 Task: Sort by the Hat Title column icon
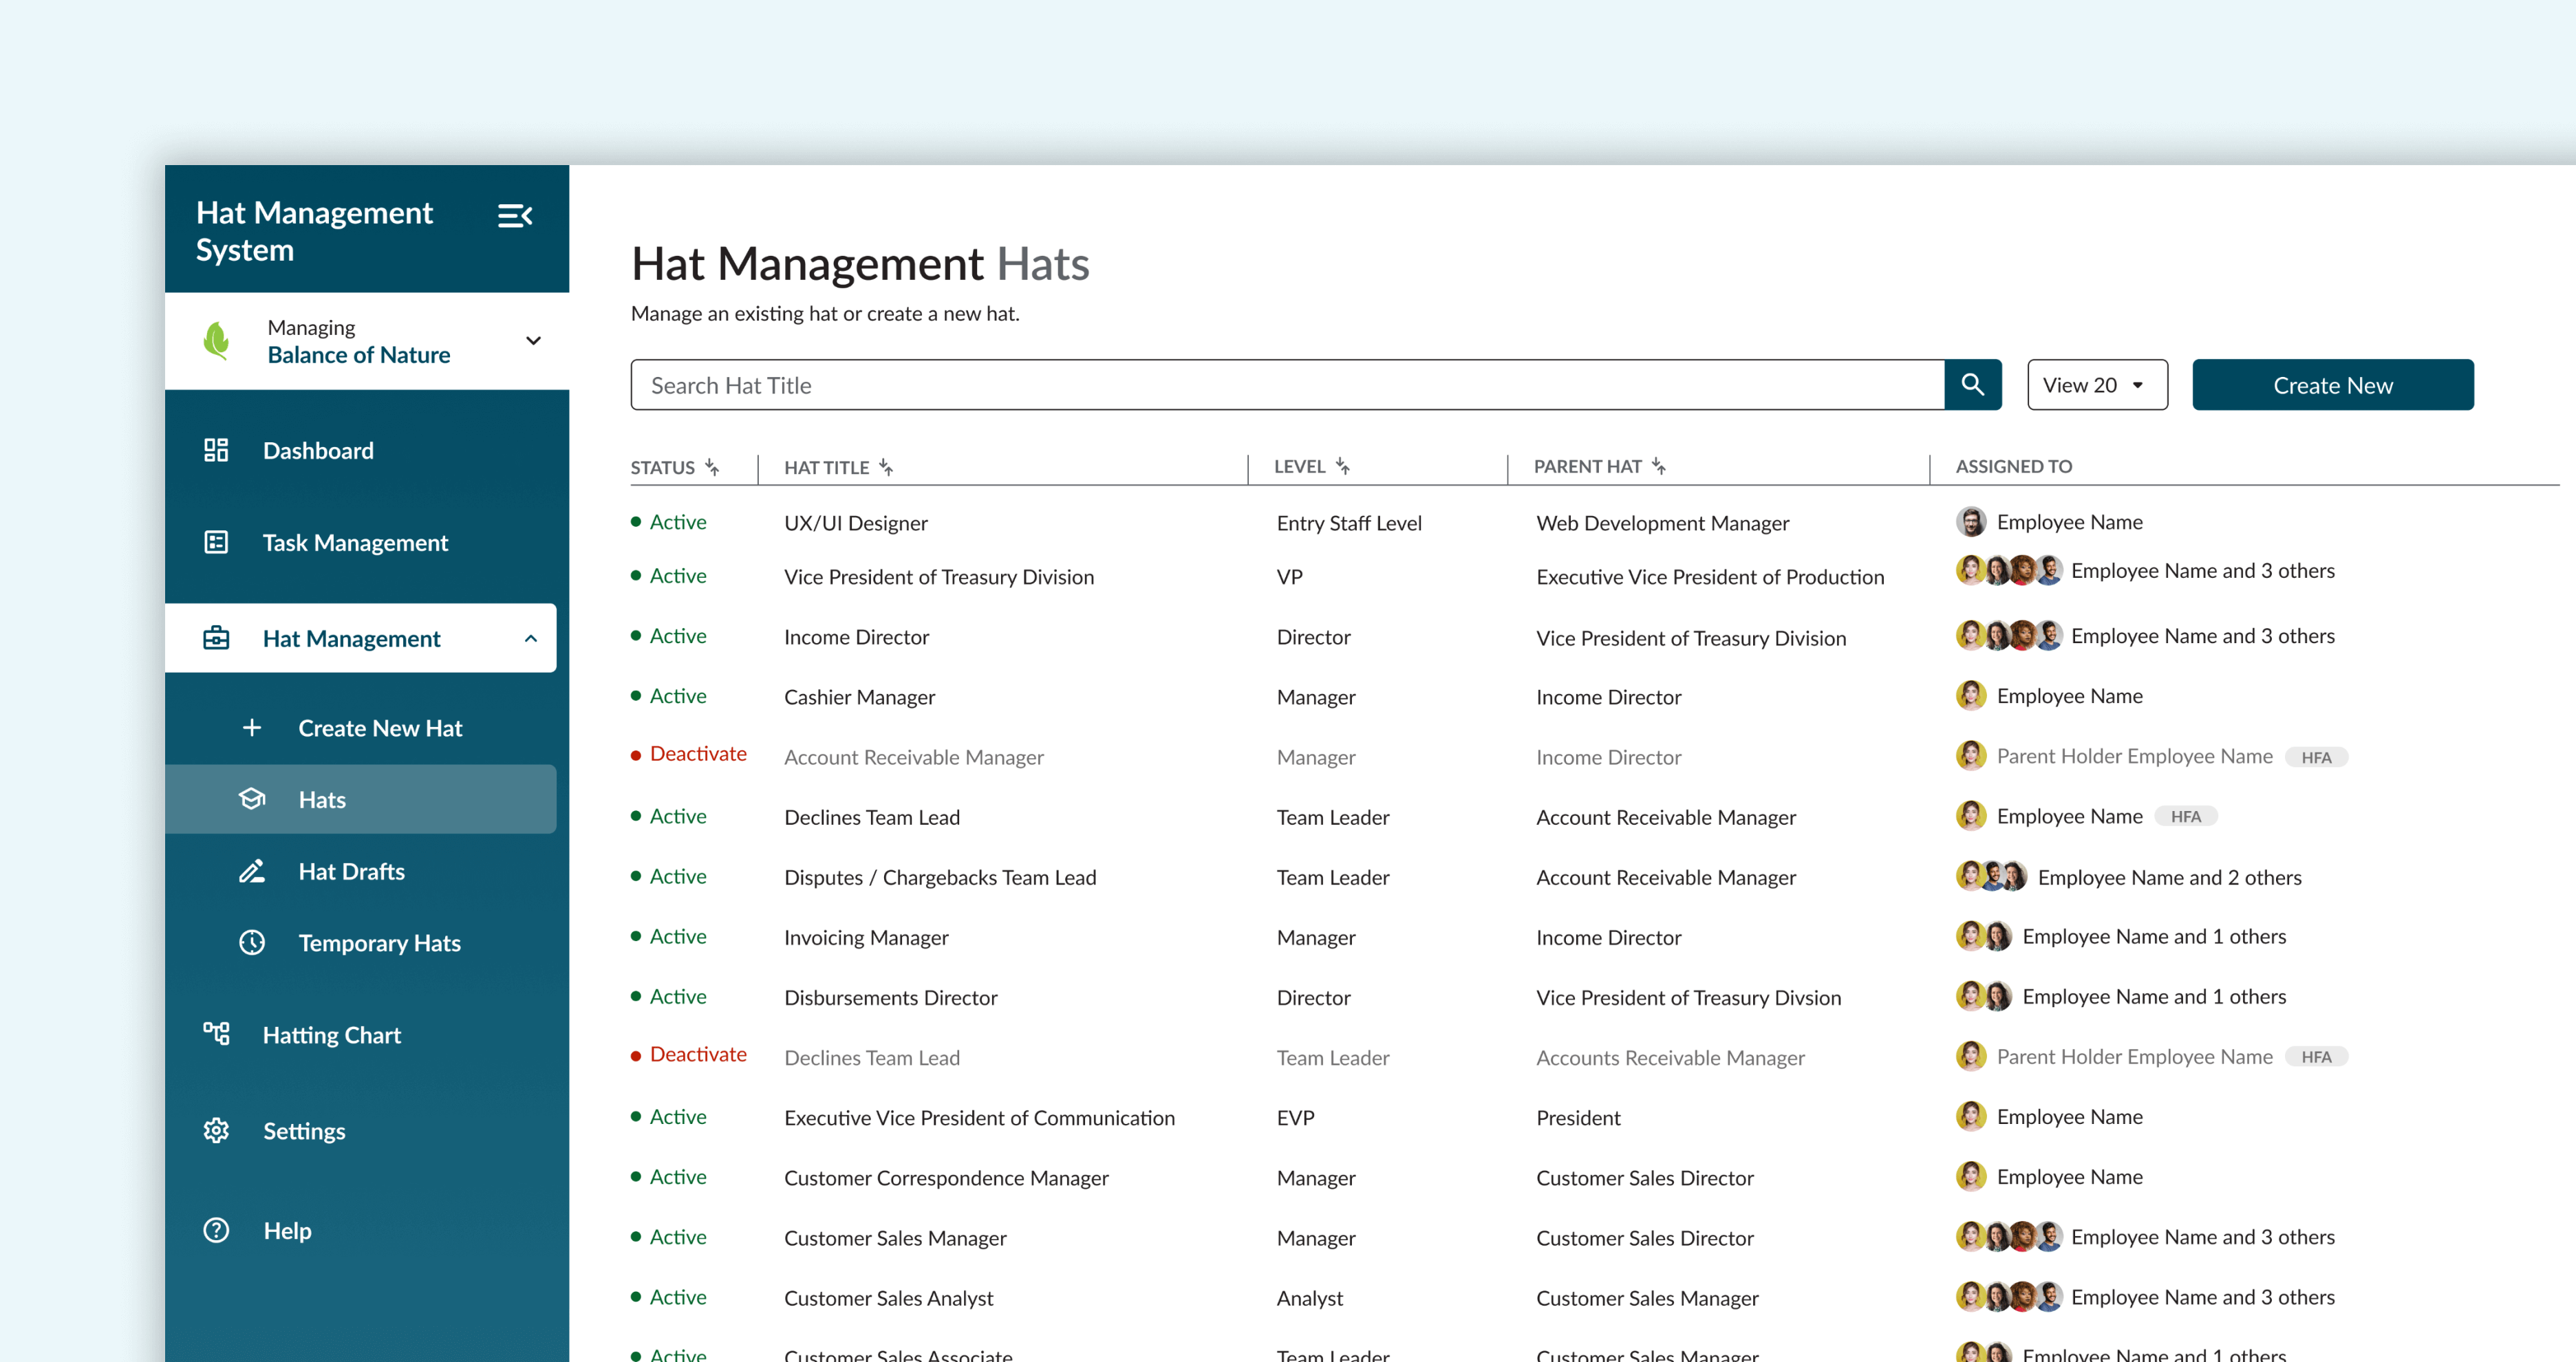click(x=886, y=467)
